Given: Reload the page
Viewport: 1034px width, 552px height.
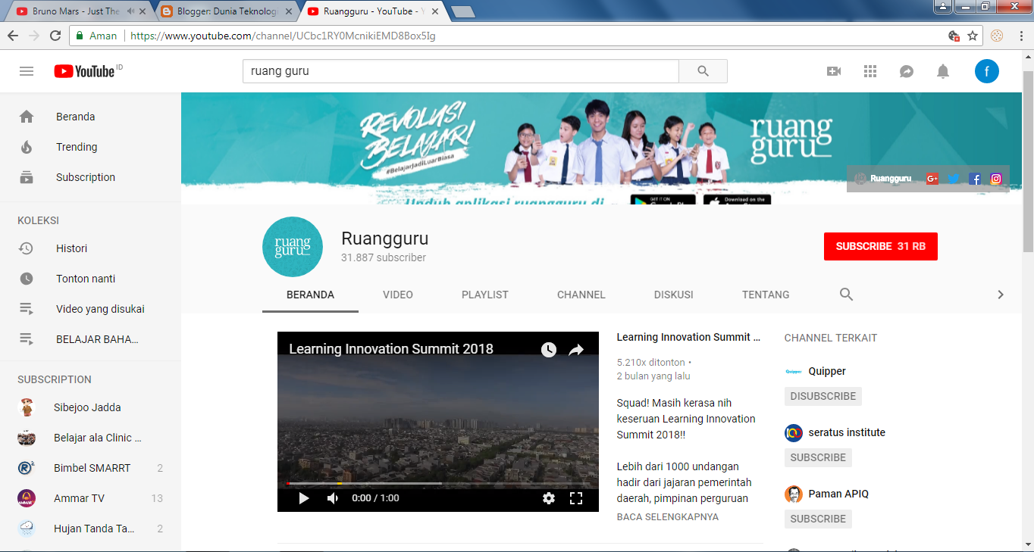Looking at the screenshot, I should tap(55, 36).
